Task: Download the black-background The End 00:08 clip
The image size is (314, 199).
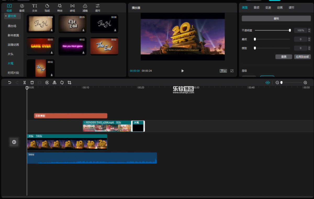Action: pyautogui.click(x=115, y=30)
